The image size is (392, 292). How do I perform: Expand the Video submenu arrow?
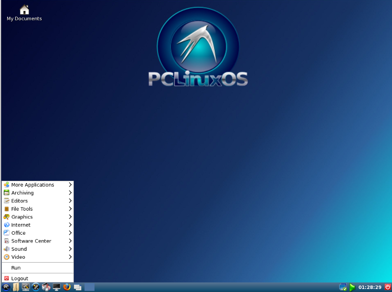(x=70, y=257)
